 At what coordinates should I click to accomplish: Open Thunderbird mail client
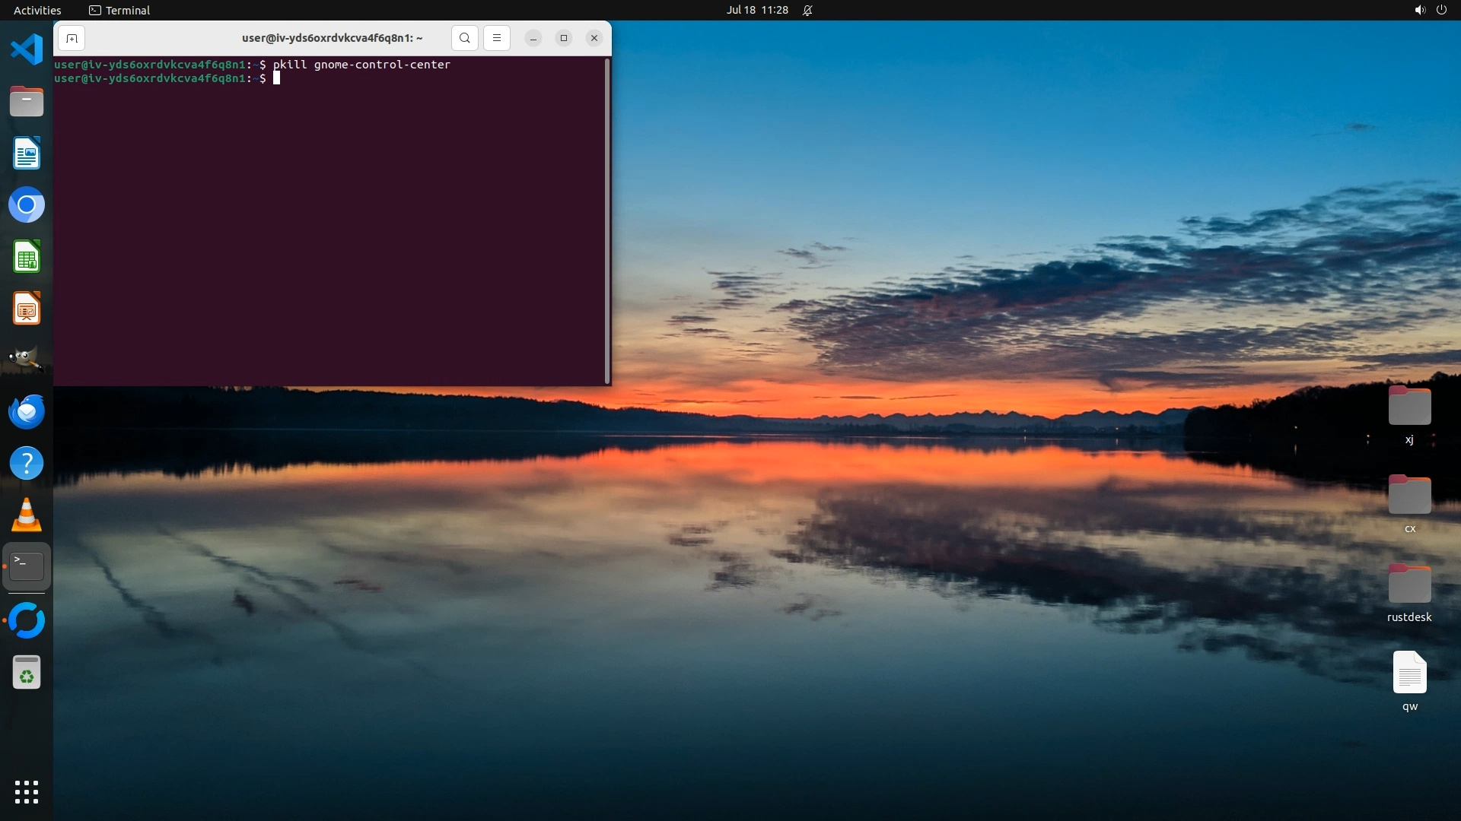tap(27, 411)
